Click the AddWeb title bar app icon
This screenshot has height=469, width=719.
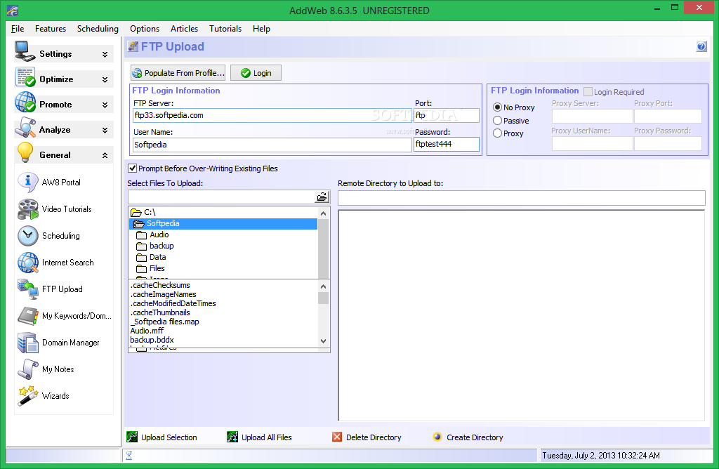[x=13, y=10]
